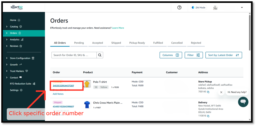Dismiss the 'Hi. Need any help?' popup
Screen dimensions: 256x126
tap(221, 92)
